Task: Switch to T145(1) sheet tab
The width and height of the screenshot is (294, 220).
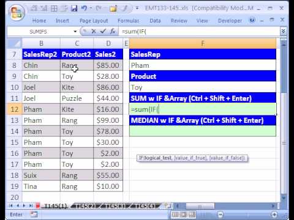Action: tap(55, 206)
